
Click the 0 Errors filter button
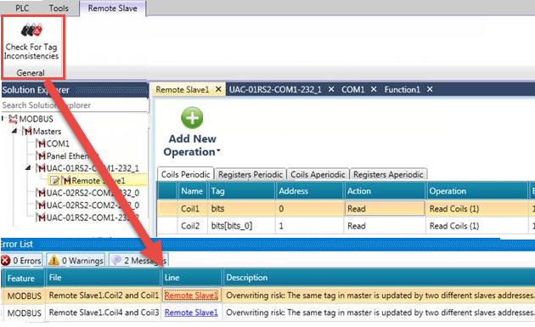tap(21, 261)
